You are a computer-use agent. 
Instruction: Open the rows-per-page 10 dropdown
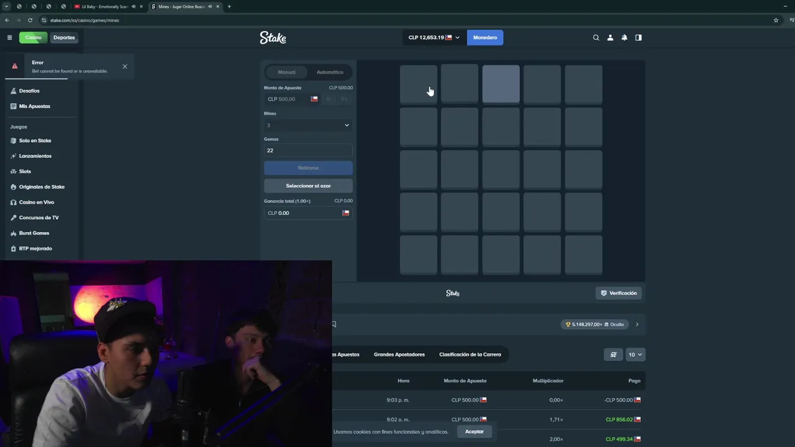point(635,354)
